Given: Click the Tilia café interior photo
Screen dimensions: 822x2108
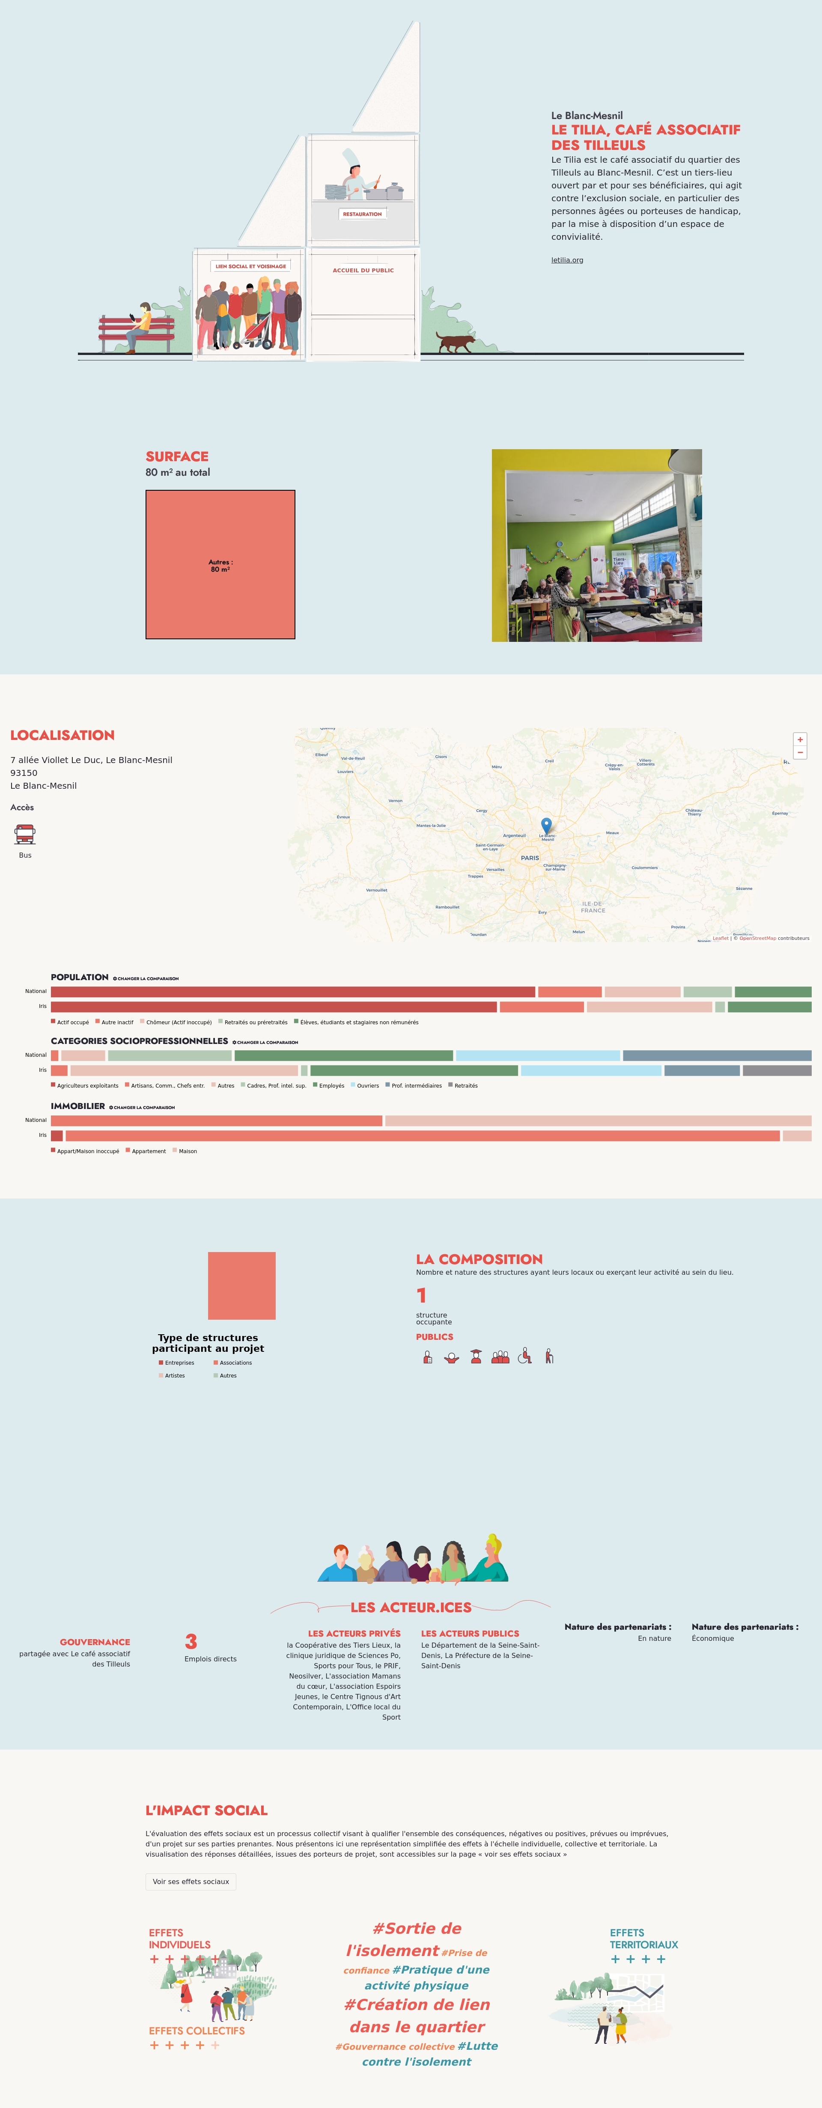Looking at the screenshot, I should pos(596,545).
